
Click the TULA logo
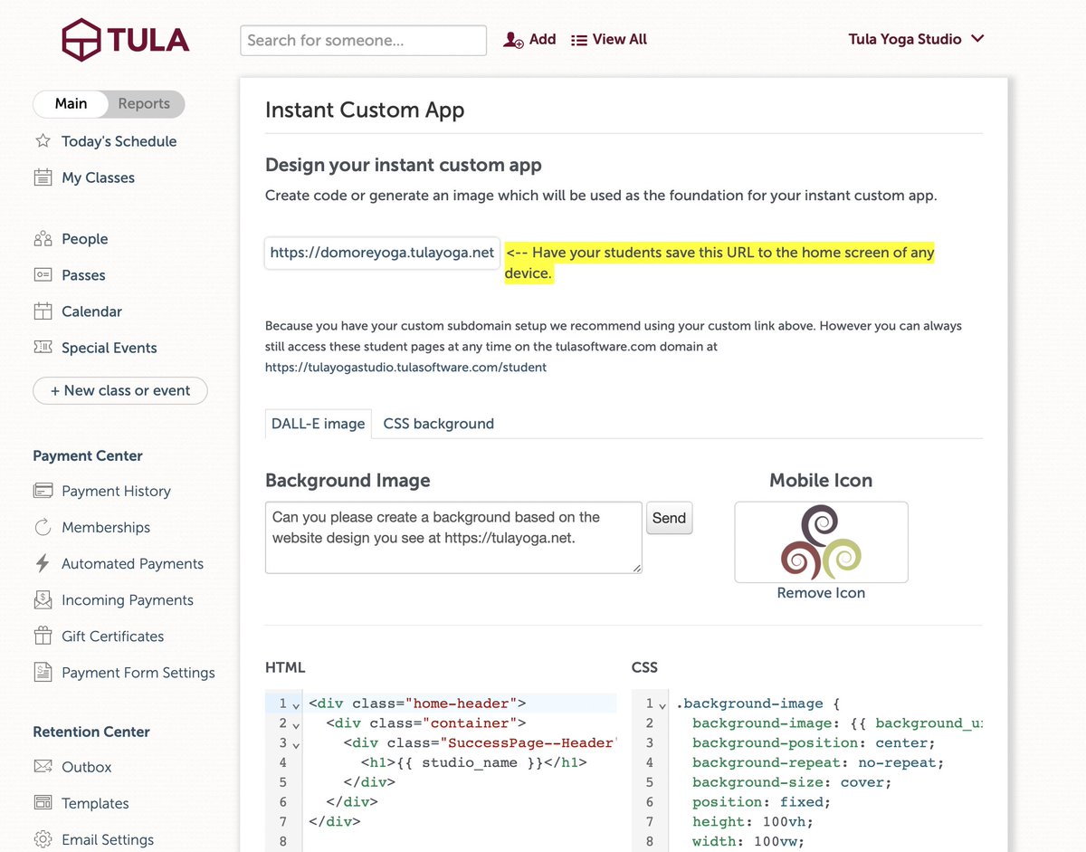[124, 40]
